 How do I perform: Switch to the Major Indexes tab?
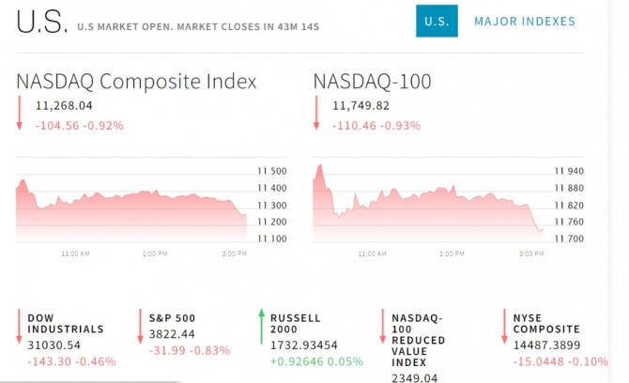(x=525, y=22)
